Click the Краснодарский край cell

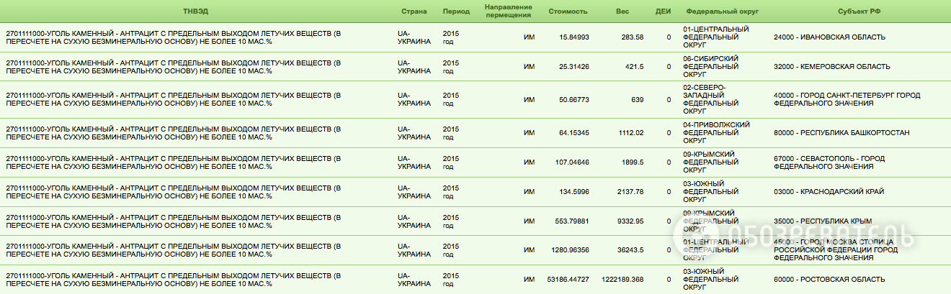tap(826, 192)
